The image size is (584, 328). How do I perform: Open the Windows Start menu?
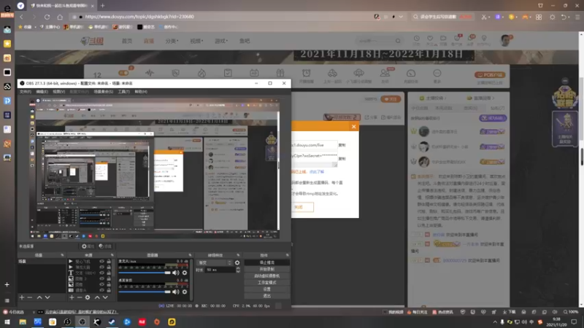[x=7, y=322]
